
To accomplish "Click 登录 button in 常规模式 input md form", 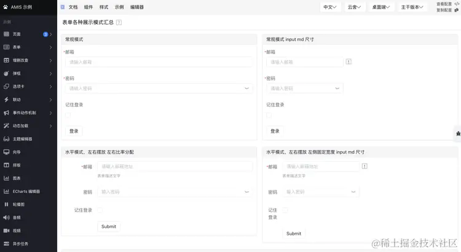I will [275, 131].
